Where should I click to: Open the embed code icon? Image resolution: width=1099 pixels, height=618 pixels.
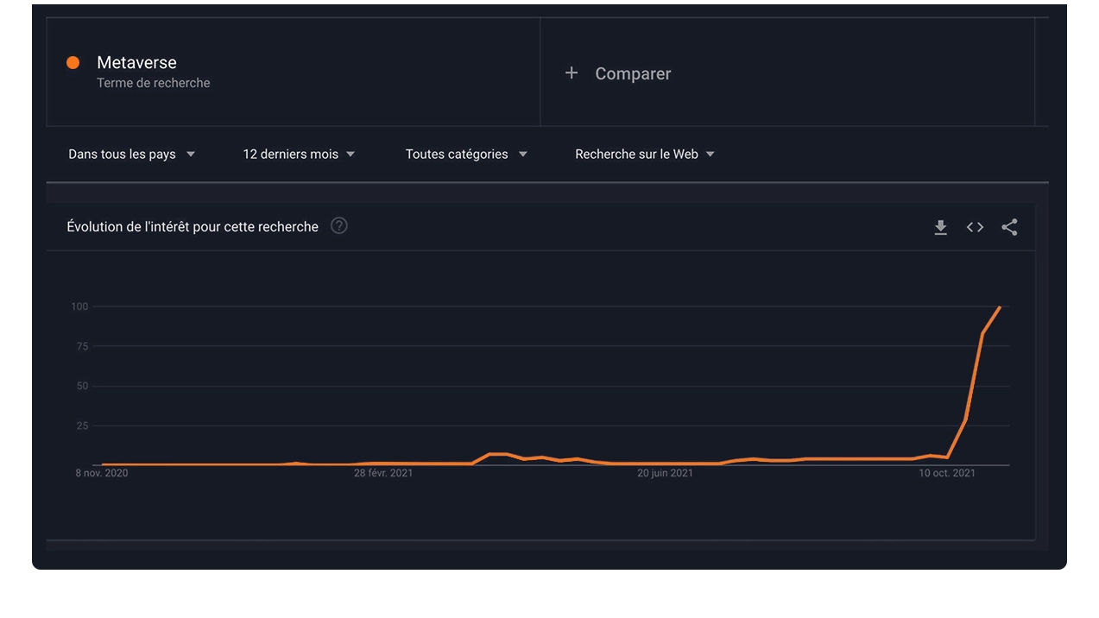click(x=975, y=227)
